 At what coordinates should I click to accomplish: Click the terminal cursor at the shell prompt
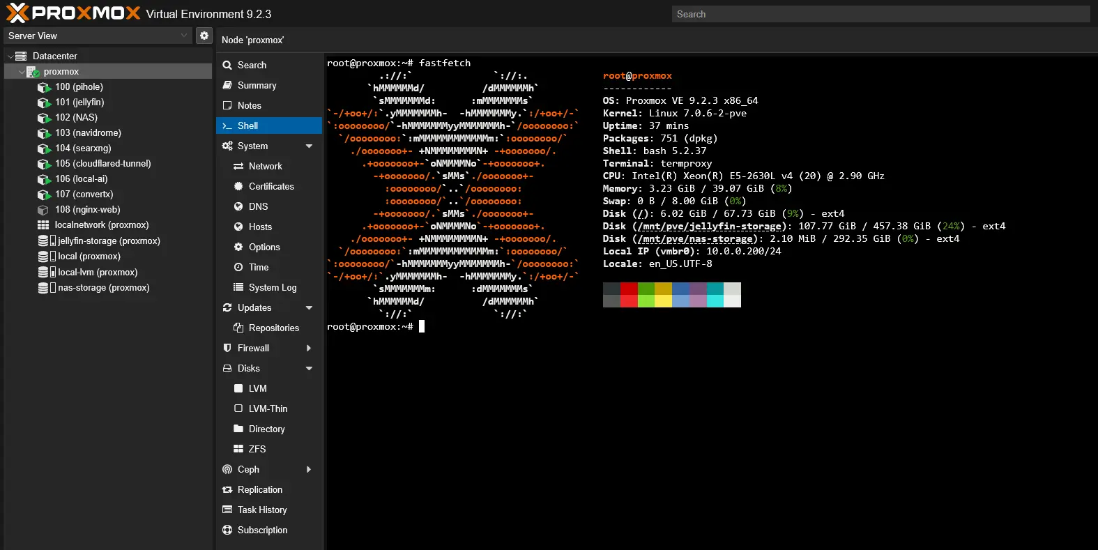422,326
